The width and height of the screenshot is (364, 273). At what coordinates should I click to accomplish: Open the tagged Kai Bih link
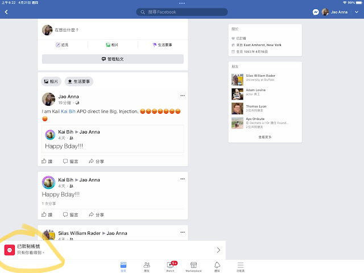point(68,111)
